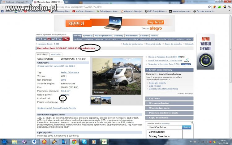Screen dimensions: 232x145
Task: Select the first car thumbnail
Action: tap(96, 100)
